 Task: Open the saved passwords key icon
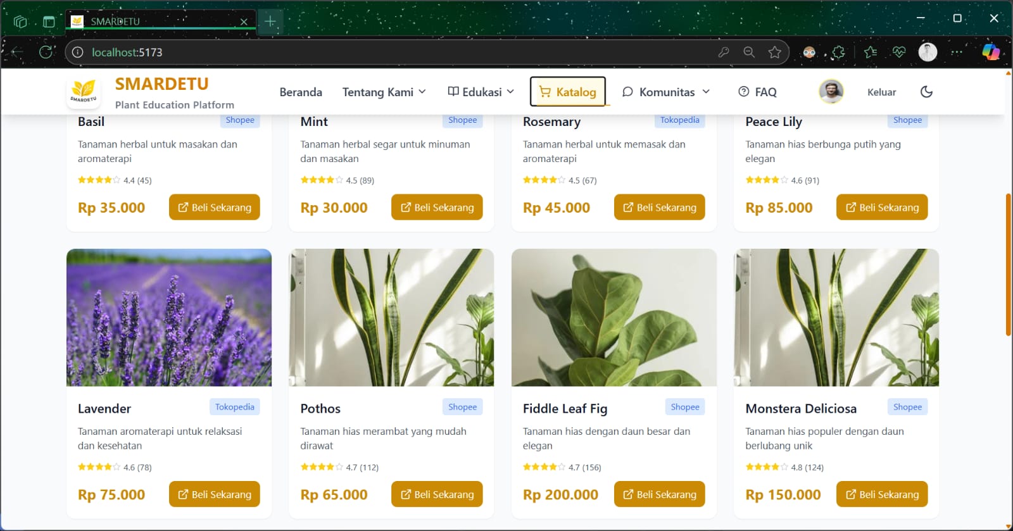click(724, 52)
